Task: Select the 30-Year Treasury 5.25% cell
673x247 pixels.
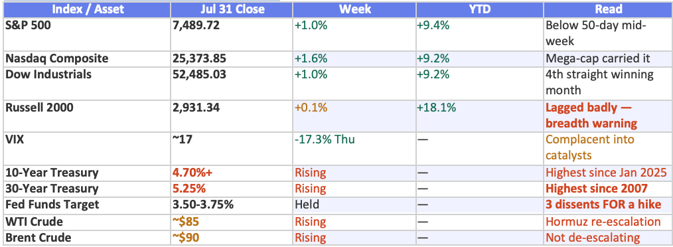Action: point(232,189)
